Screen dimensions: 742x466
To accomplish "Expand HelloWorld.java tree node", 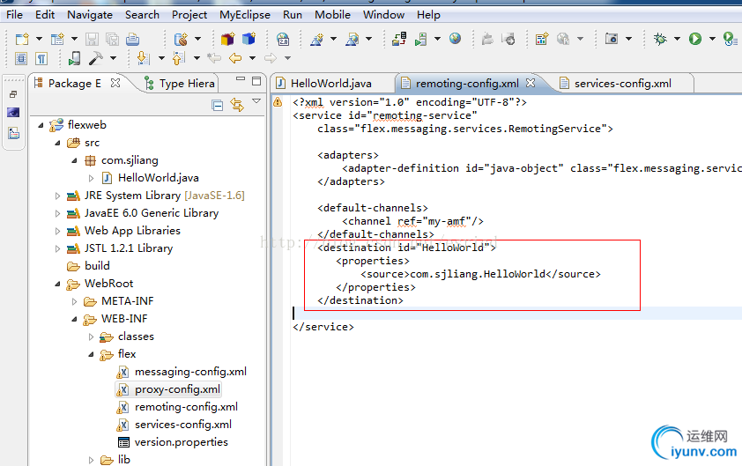I will pyautogui.click(x=91, y=178).
